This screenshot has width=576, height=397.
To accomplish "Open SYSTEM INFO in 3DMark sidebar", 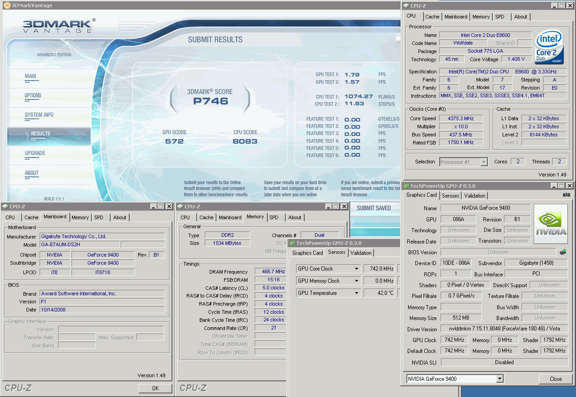I will click(39, 115).
